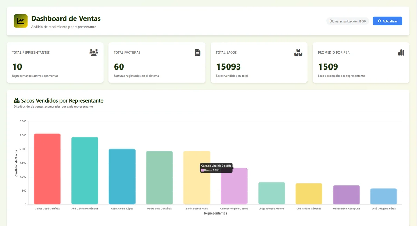417x226 pixels.
Task: Click the Distribución de ventas acumuladas subtitle
Action: click(x=53, y=107)
